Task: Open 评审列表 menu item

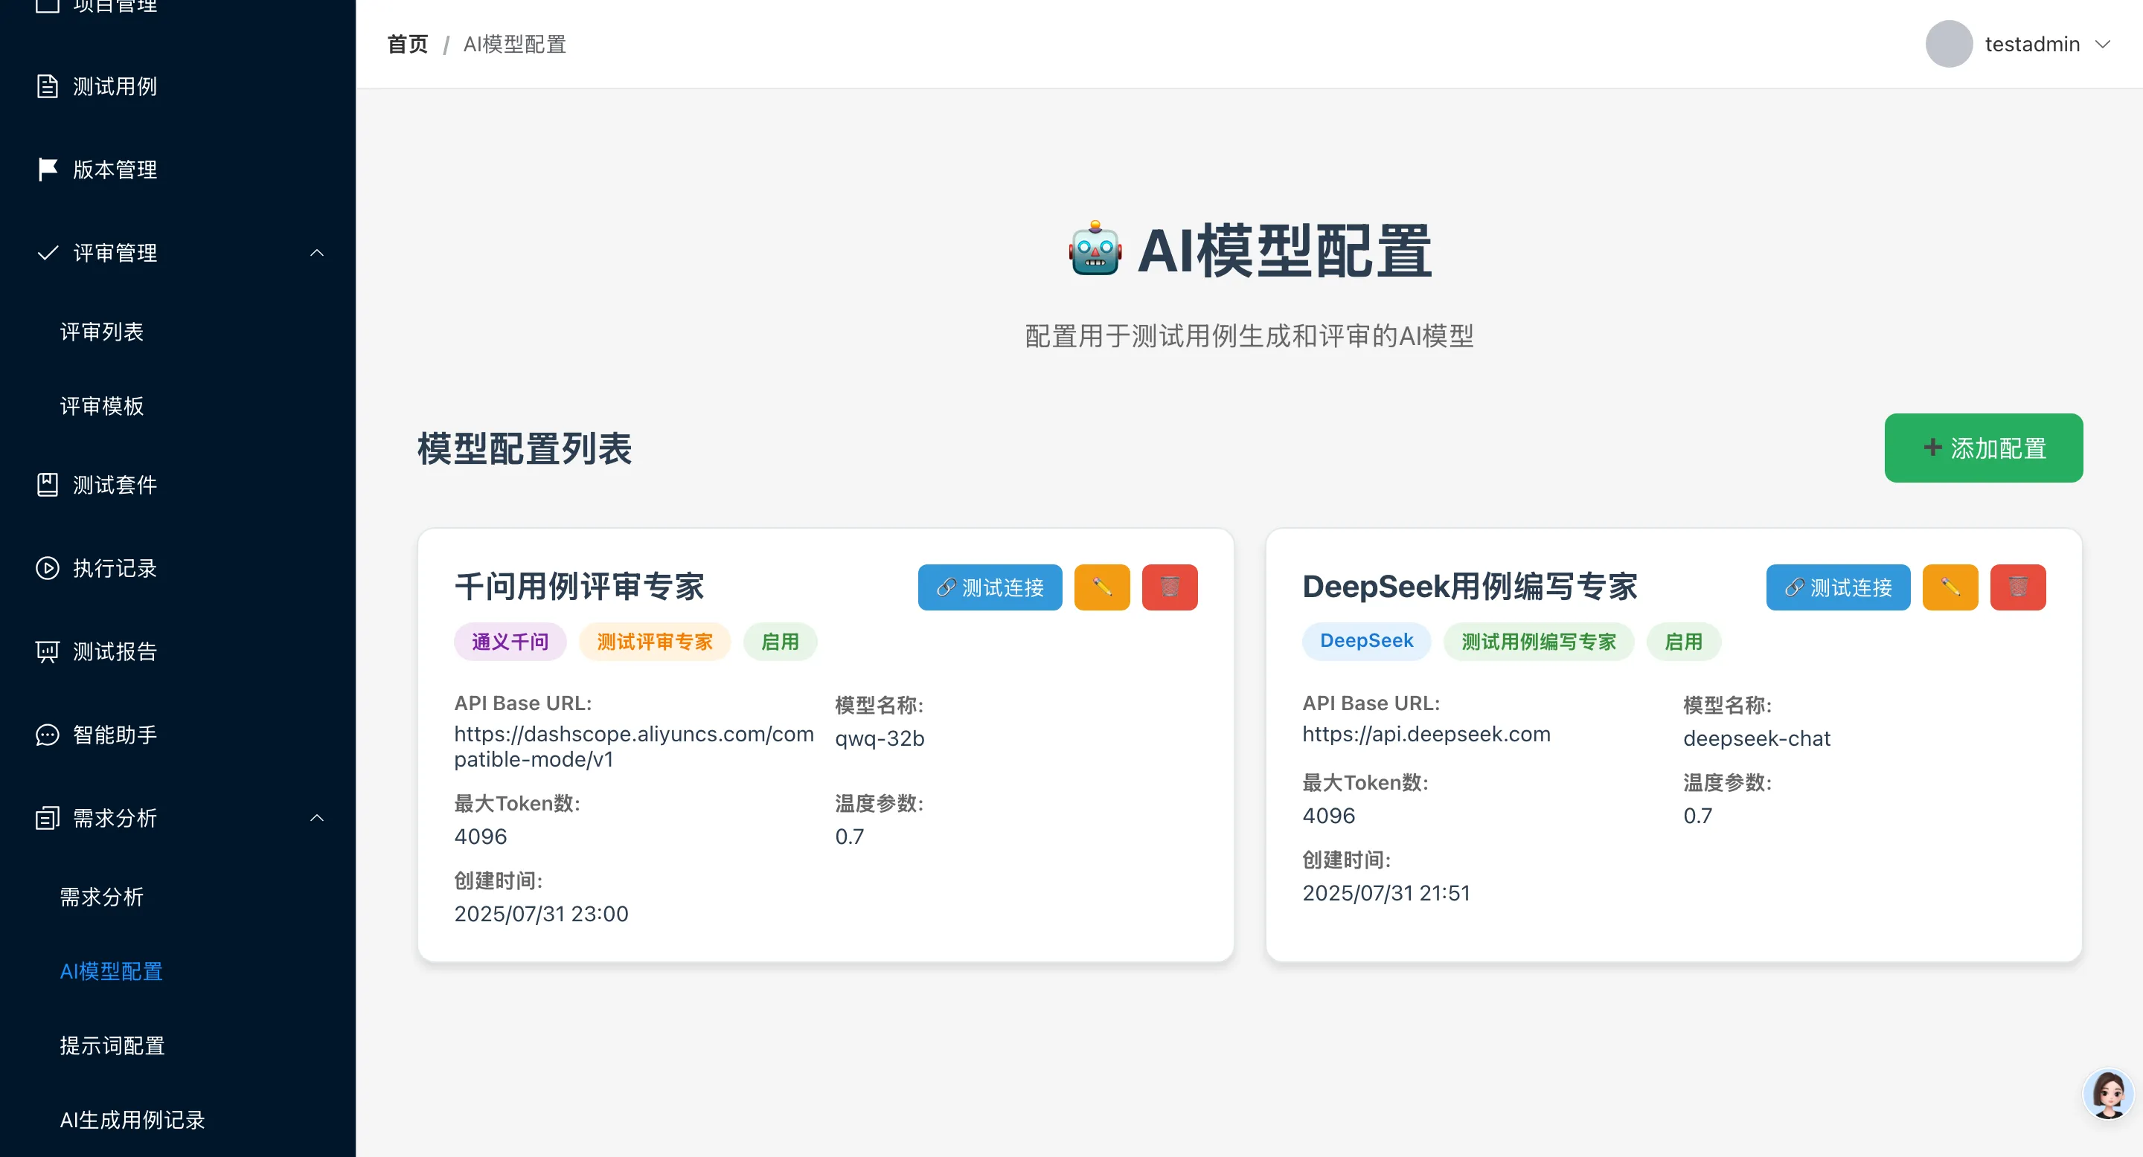Action: (101, 332)
